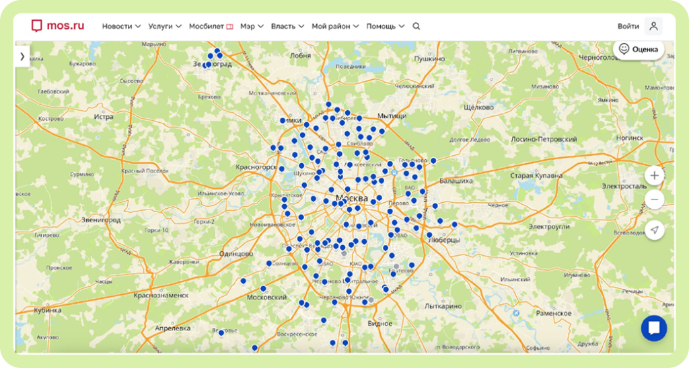Click the Пушкино map label
Viewport: 689px width, 368px height.
coord(429,59)
